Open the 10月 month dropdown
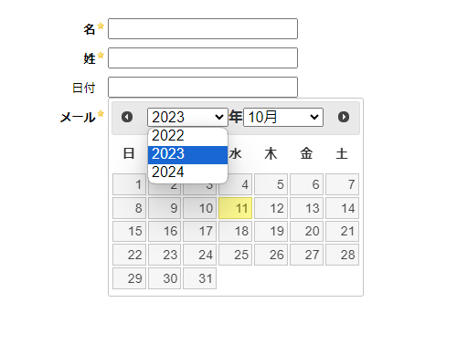Viewport: 457px width, 355px height. tap(283, 117)
